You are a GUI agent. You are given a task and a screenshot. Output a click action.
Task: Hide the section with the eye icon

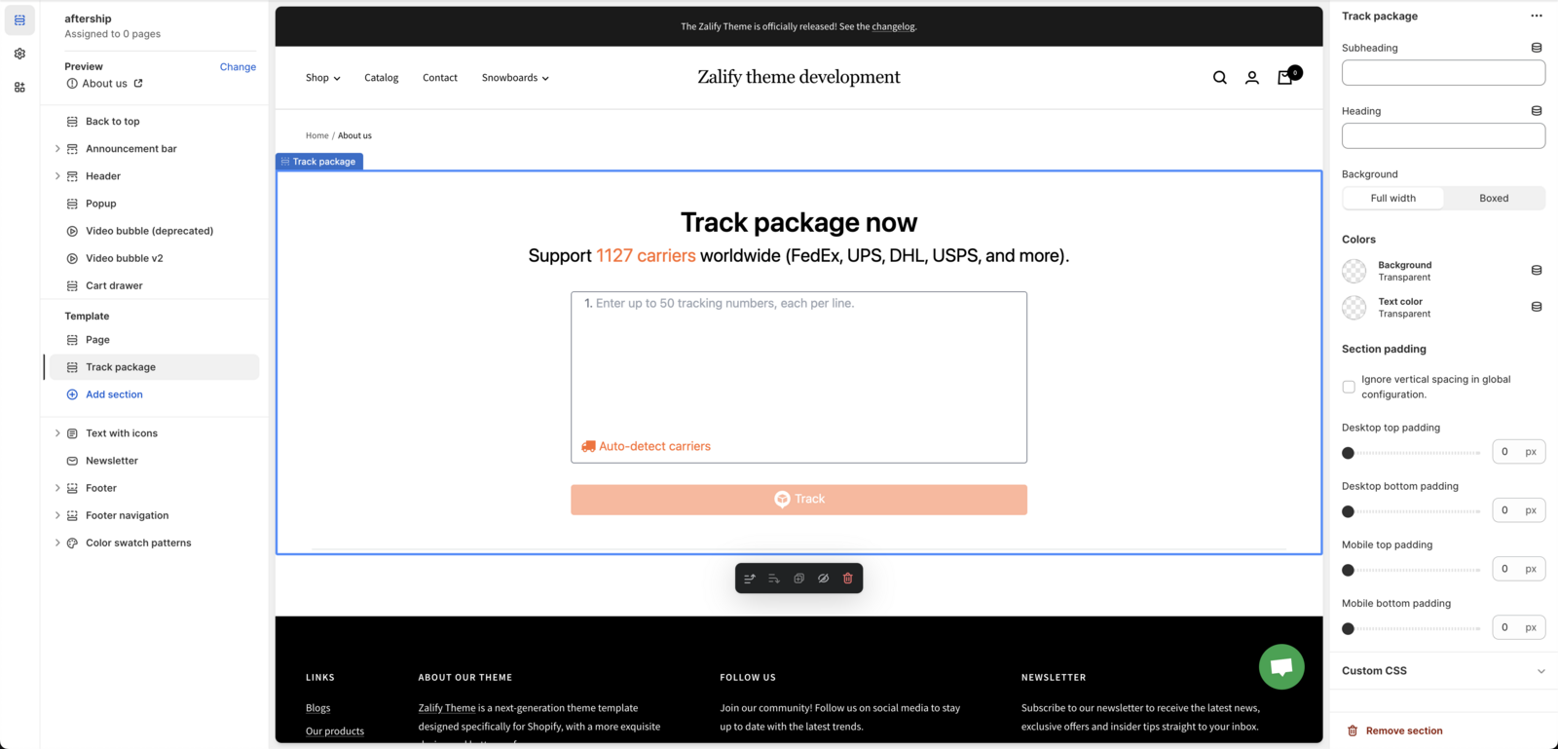click(823, 579)
